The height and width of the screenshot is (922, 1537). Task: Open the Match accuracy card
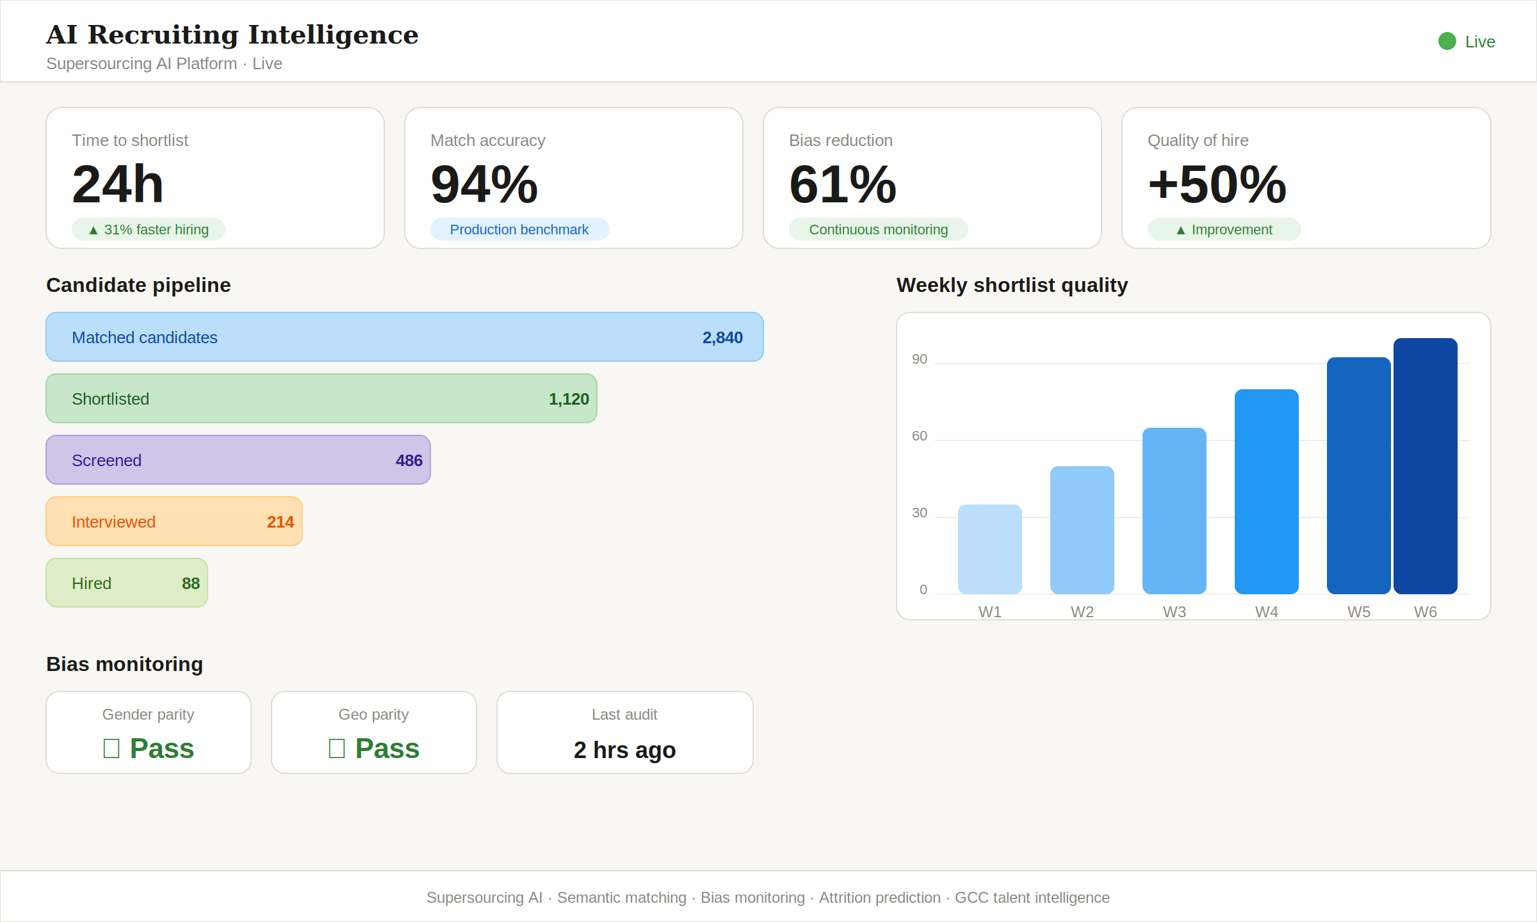[574, 178]
